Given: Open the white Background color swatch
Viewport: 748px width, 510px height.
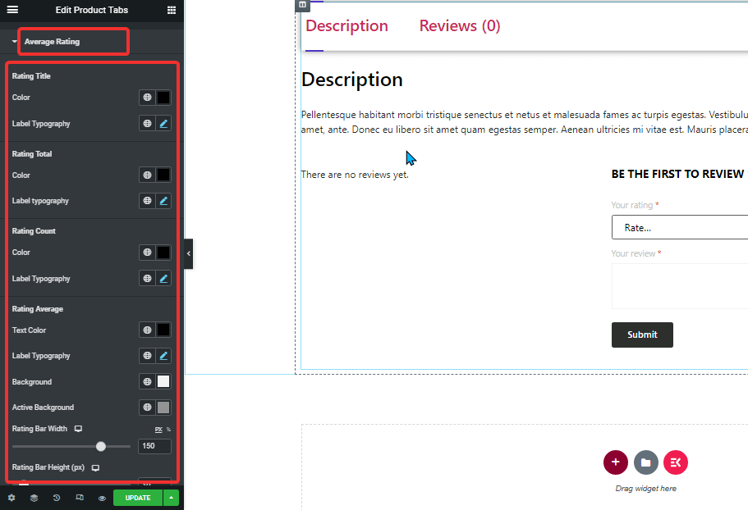Looking at the screenshot, I should 163,381.
